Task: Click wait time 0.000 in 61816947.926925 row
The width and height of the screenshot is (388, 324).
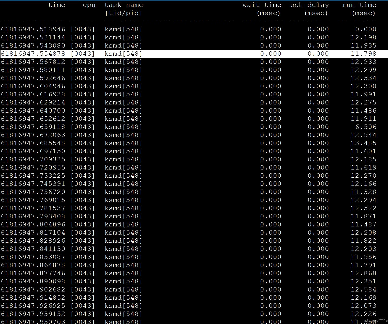Action: [271, 306]
